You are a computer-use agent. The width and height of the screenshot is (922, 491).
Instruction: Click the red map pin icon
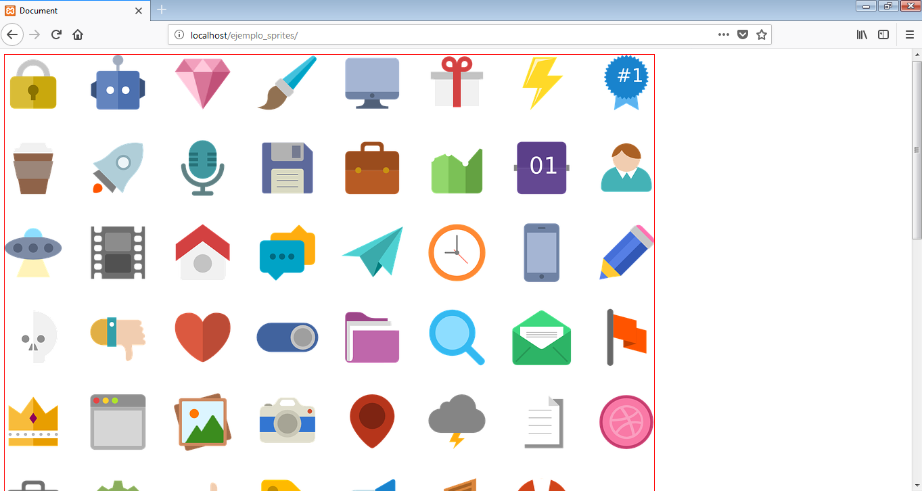point(372,421)
